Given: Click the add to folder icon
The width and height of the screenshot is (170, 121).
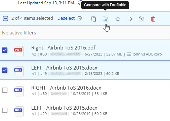Looking at the screenshot, I should [141, 19].
